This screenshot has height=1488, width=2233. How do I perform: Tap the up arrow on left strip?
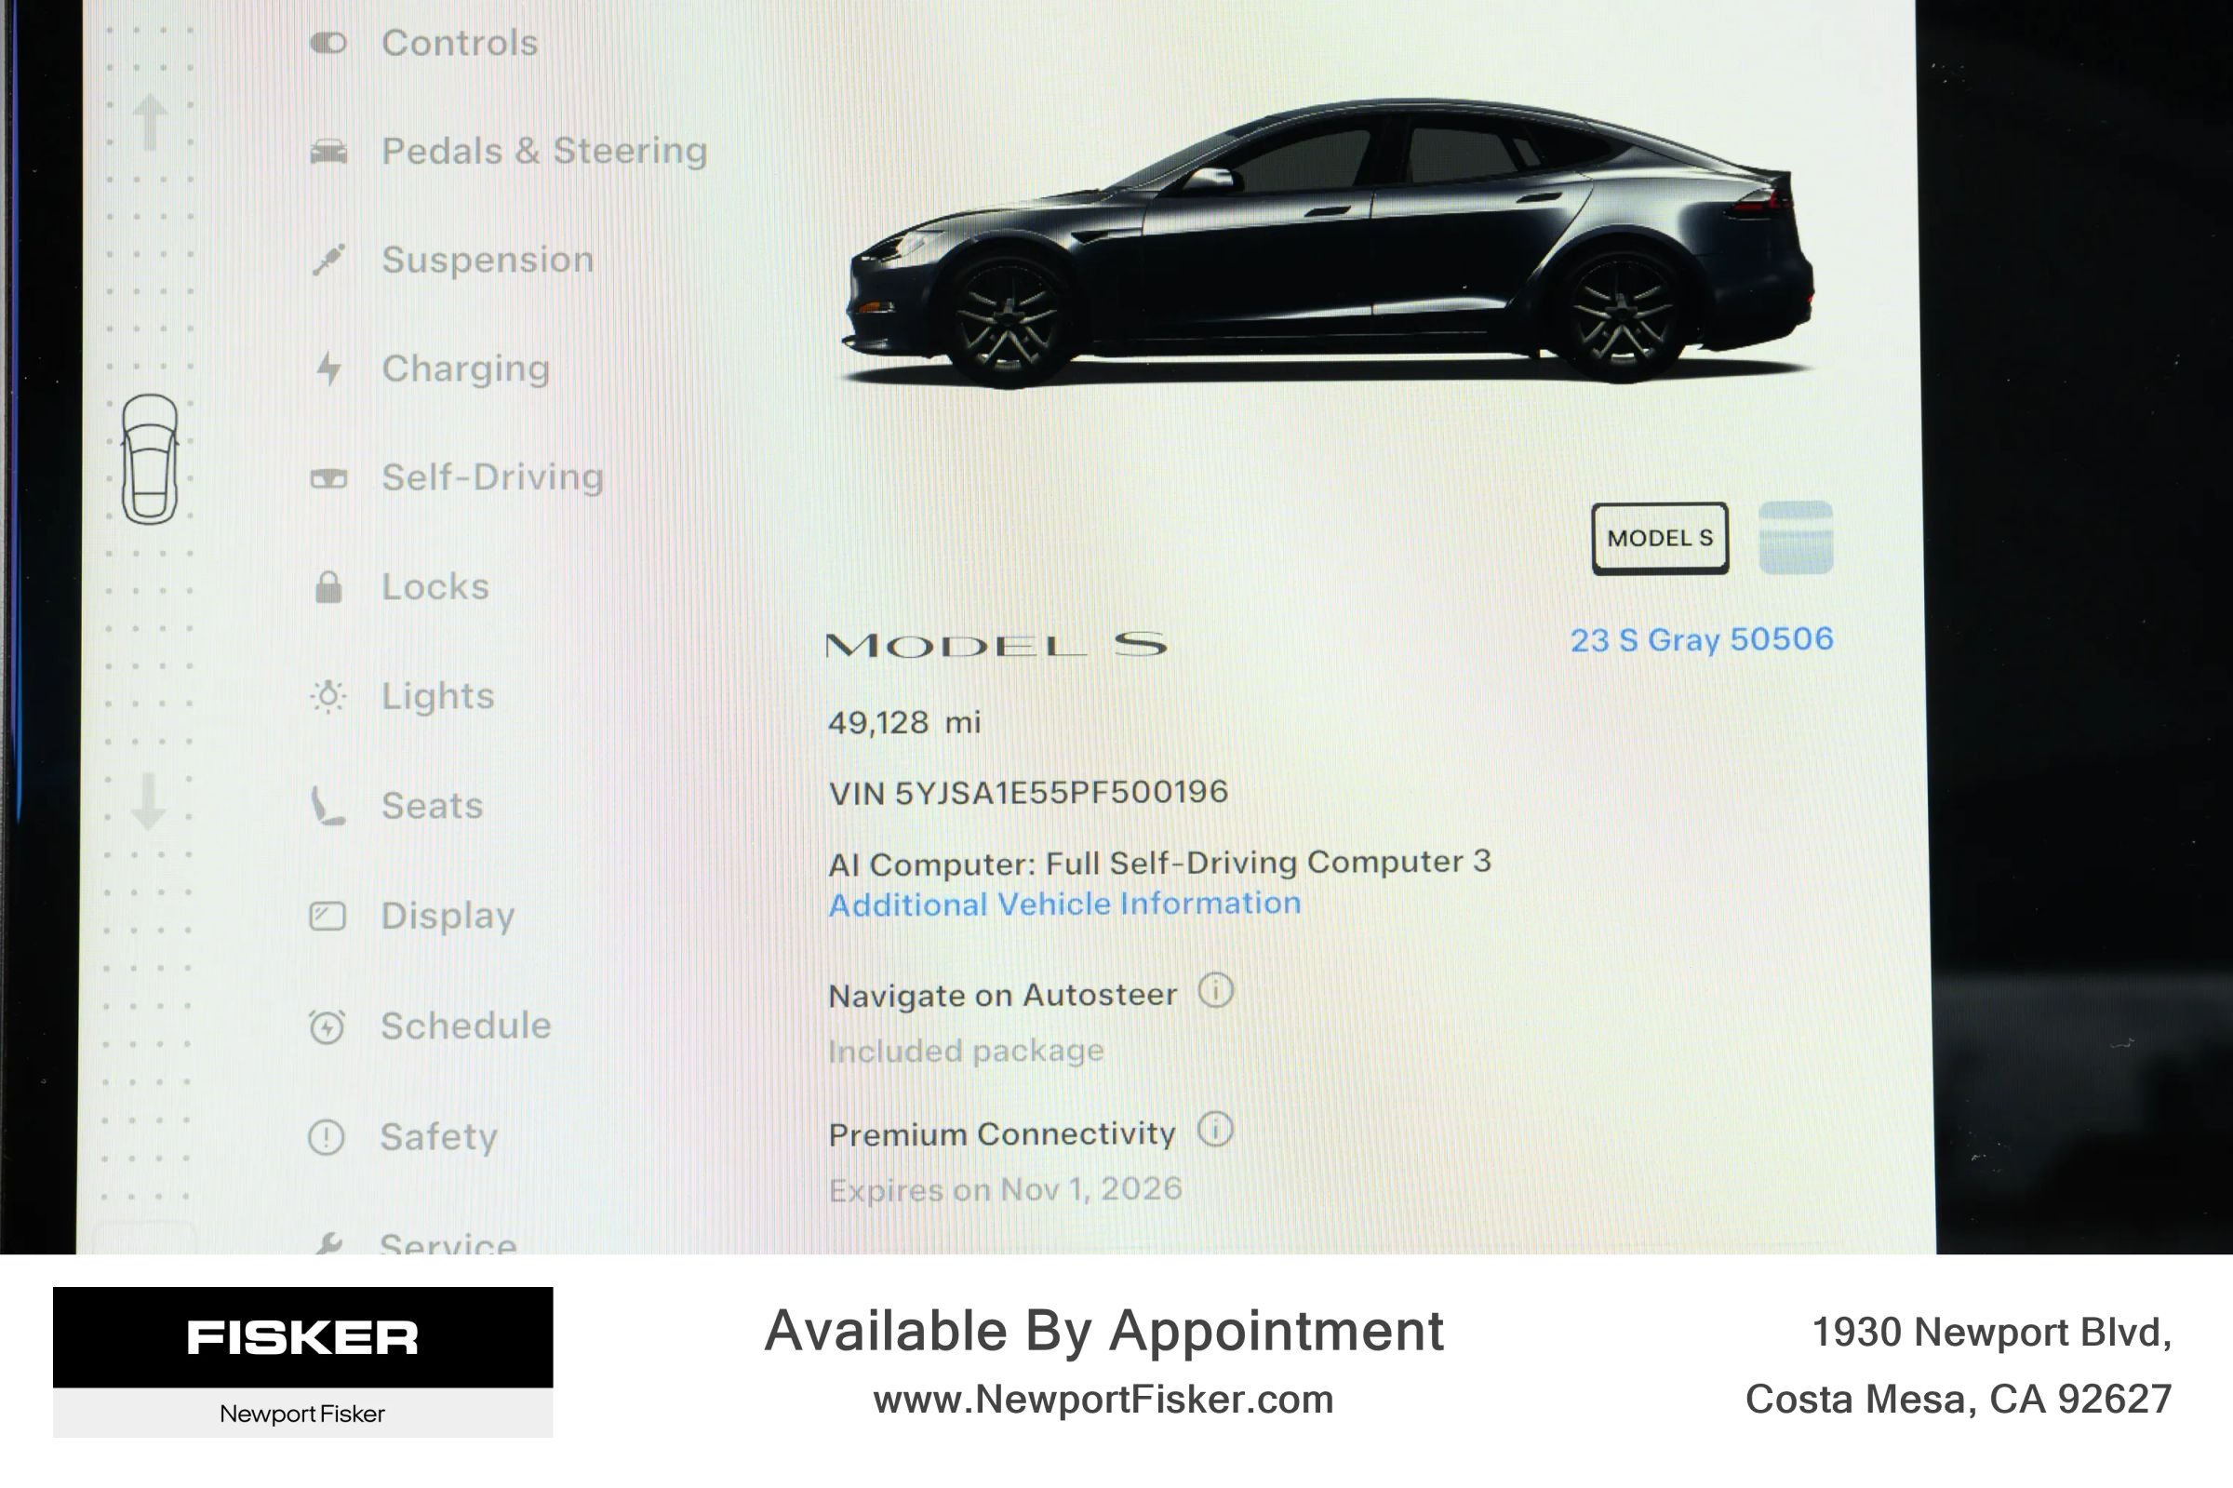pos(150,123)
